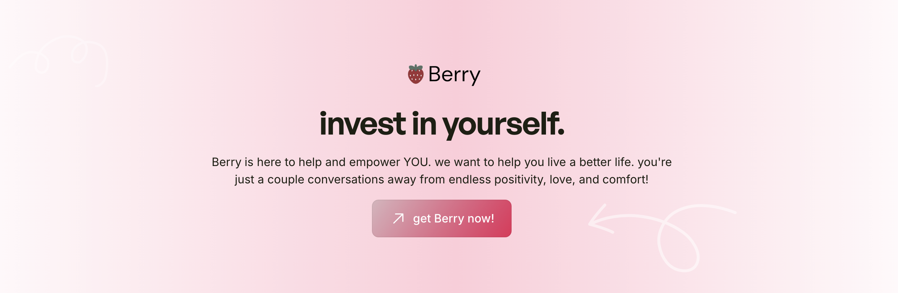Open Berry via the call-to-action button
The width and height of the screenshot is (898, 293).
click(441, 218)
